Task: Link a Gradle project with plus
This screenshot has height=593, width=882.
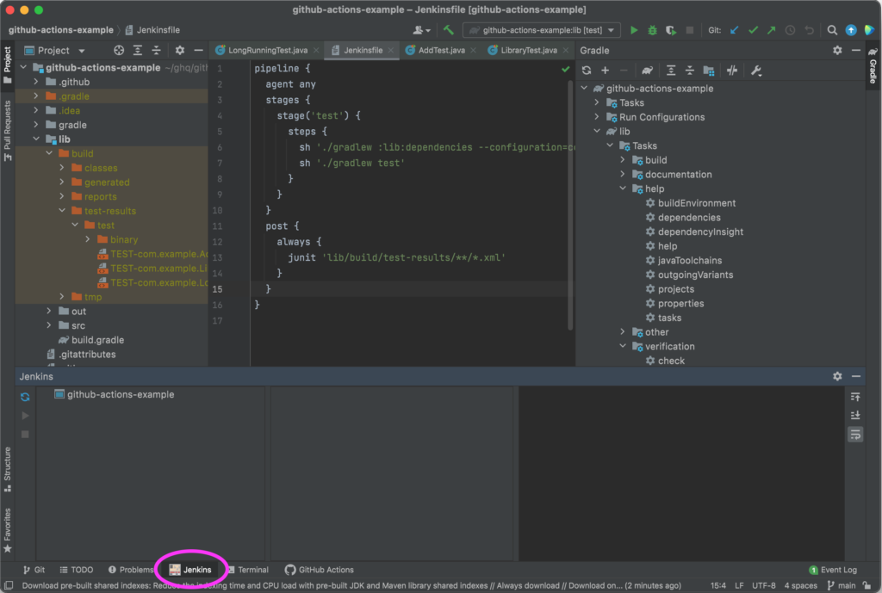Action: [x=606, y=71]
